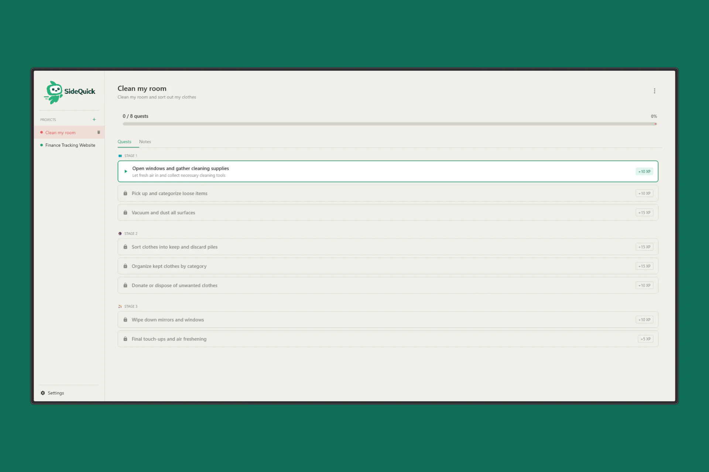Add a new project with plus icon
The width and height of the screenshot is (709, 472).
click(x=94, y=119)
